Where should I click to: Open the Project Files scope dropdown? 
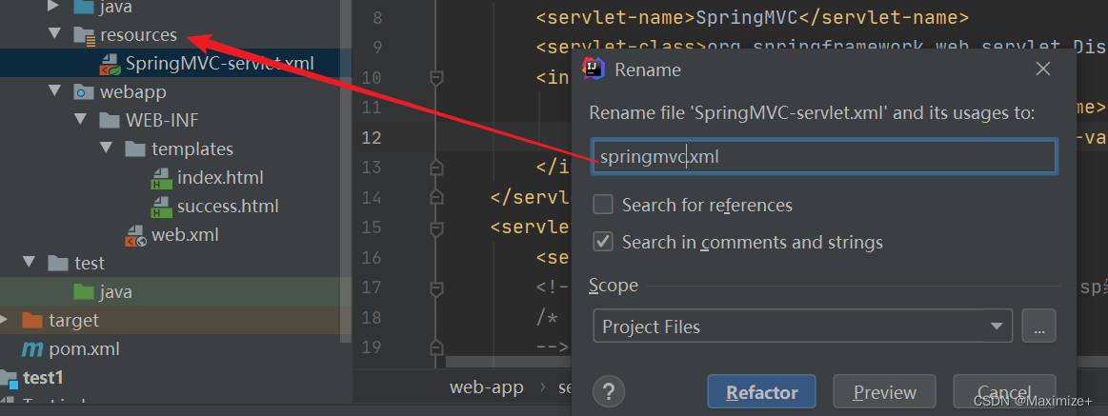point(801,327)
